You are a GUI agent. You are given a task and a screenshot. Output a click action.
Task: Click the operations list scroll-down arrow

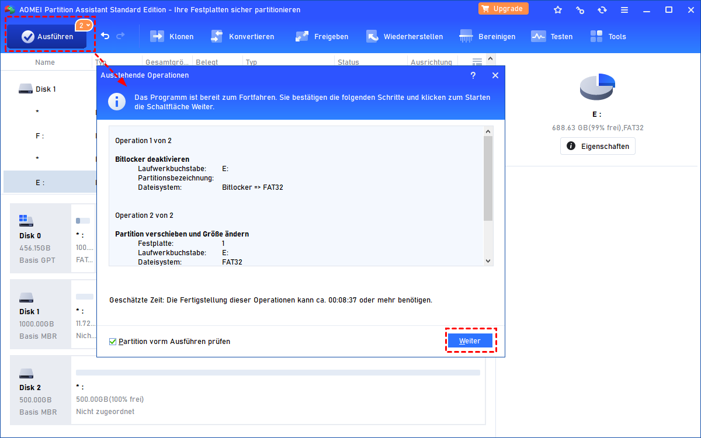click(x=488, y=262)
